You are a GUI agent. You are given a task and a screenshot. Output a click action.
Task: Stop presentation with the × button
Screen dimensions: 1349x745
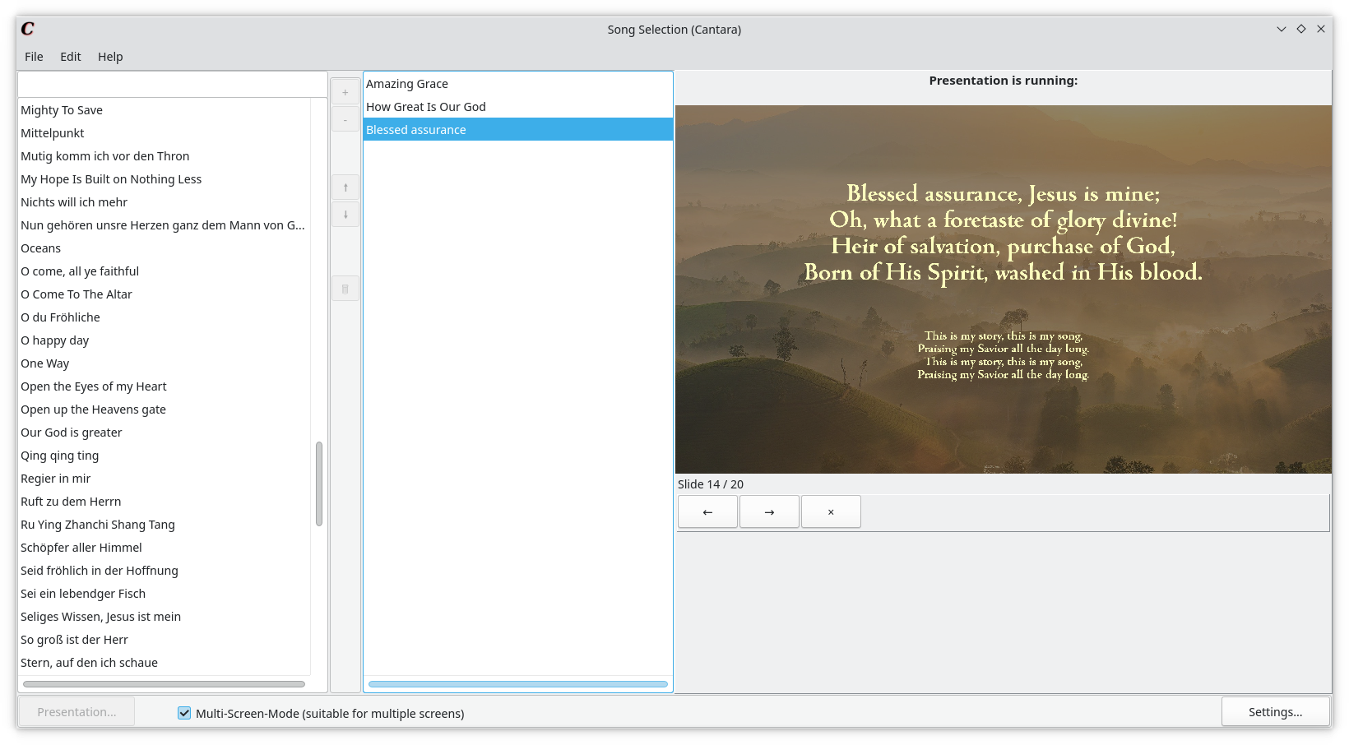pyautogui.click(x=831, y=511)
